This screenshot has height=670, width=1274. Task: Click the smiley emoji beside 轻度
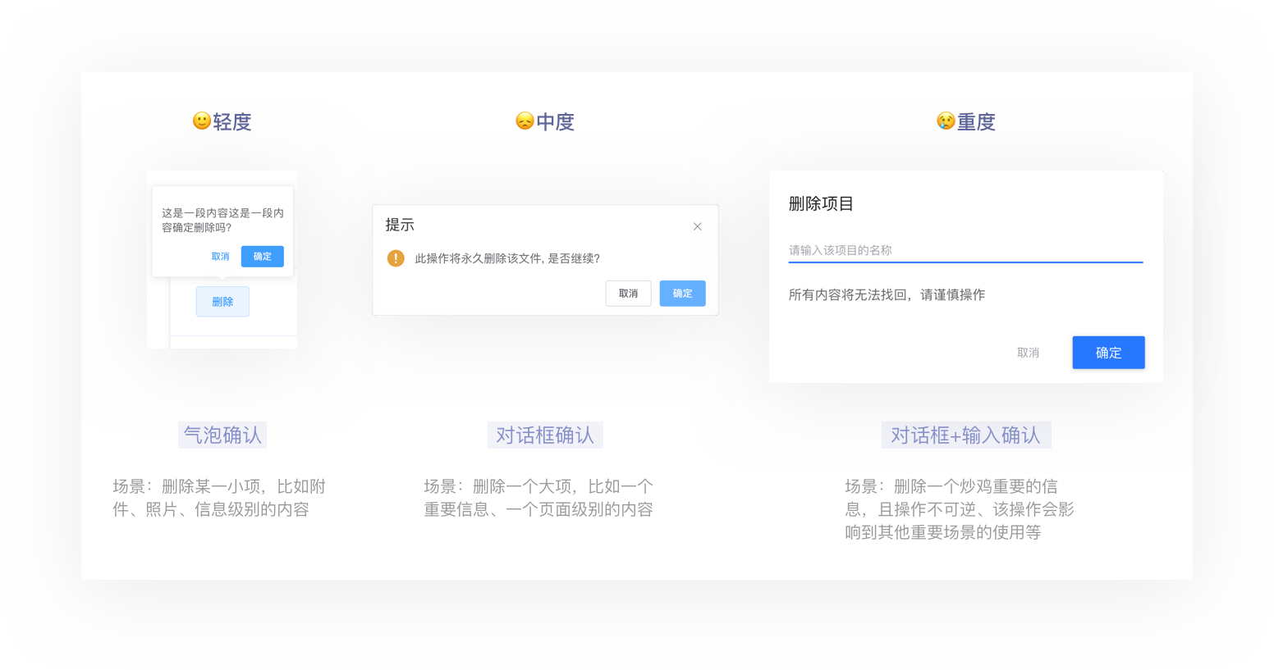201,121
